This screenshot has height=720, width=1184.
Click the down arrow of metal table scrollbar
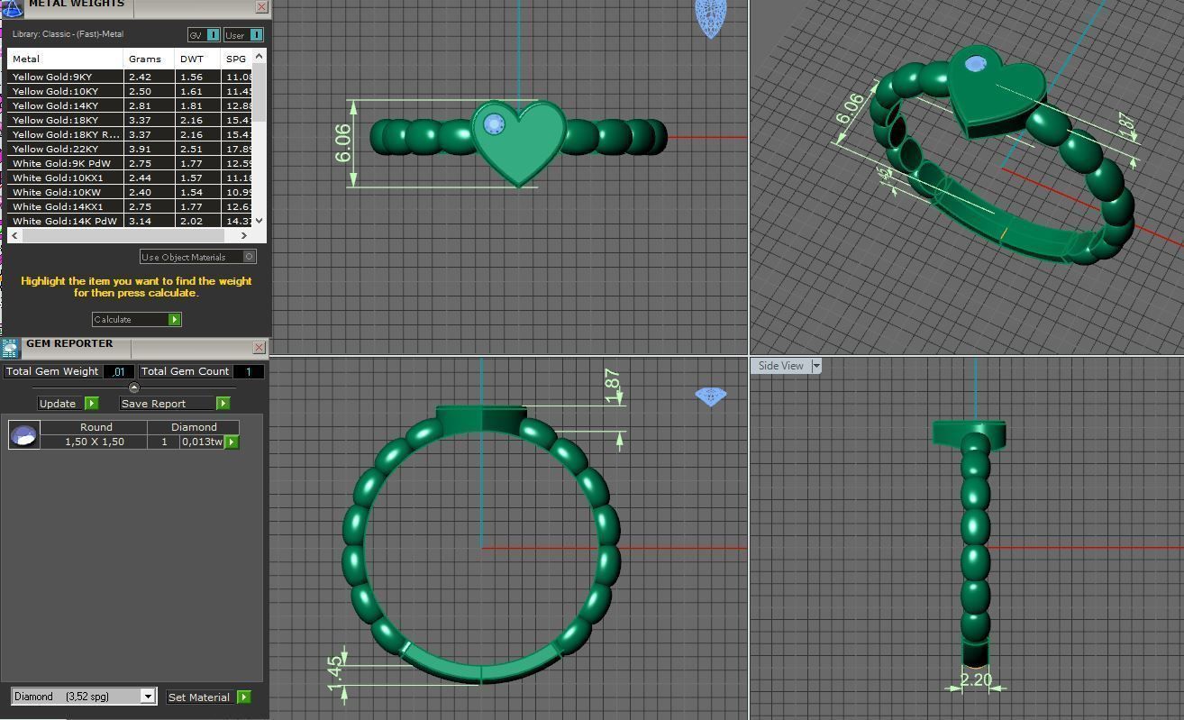coord(260,220)
